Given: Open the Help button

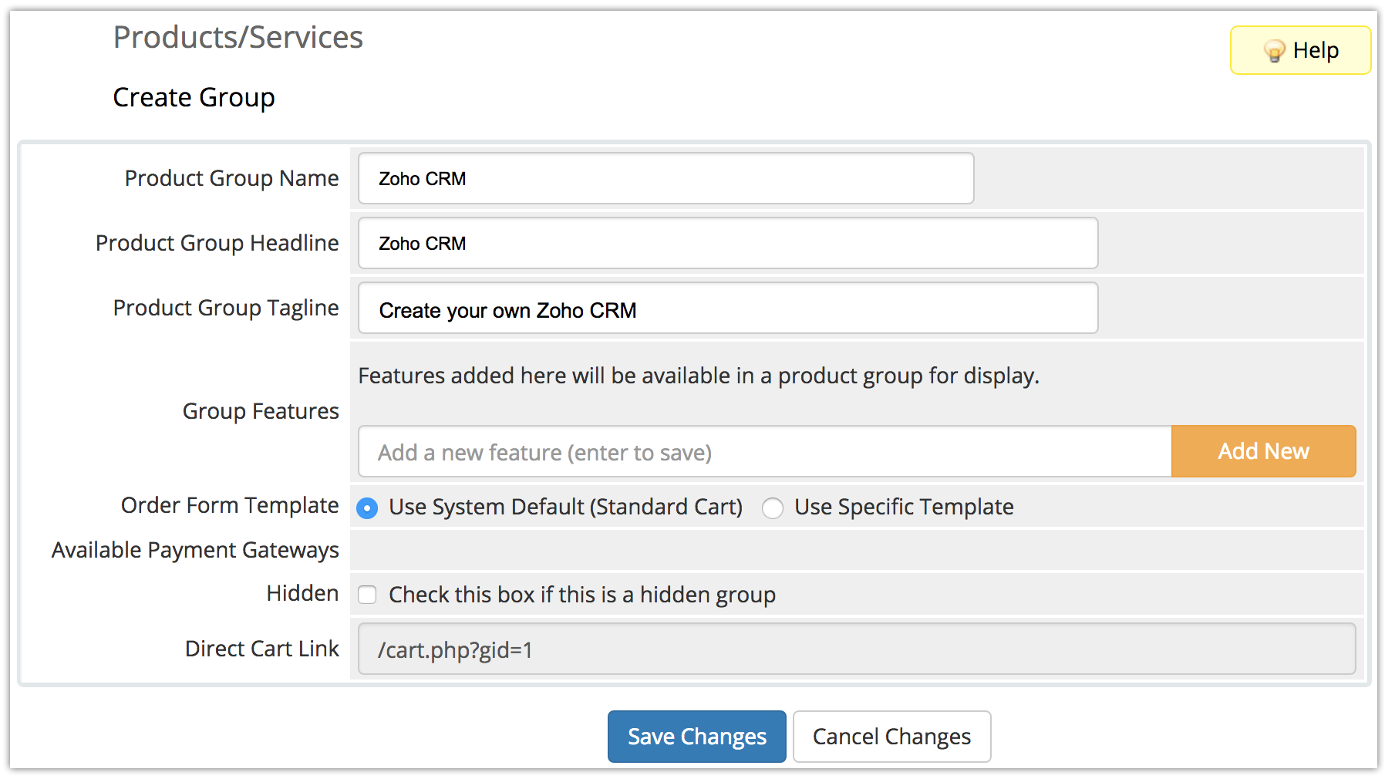Looking at the screenshot, I should tap(1300, 50).
